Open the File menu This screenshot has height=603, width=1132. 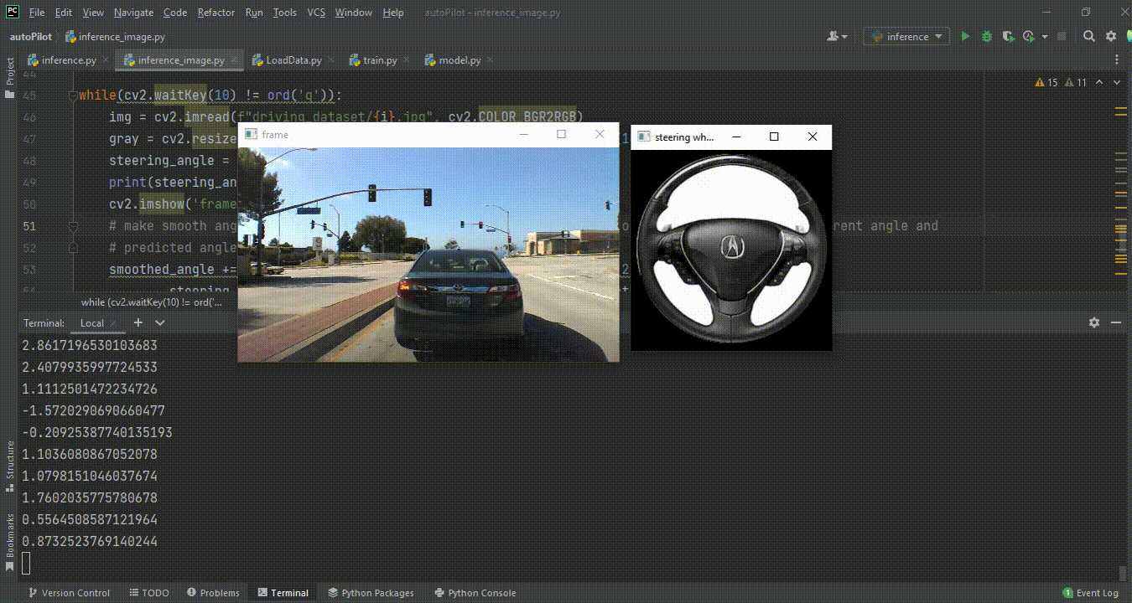tap(36, 13)
